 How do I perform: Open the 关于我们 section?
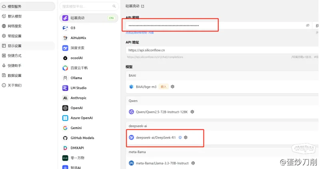click(x=28, y=85)
